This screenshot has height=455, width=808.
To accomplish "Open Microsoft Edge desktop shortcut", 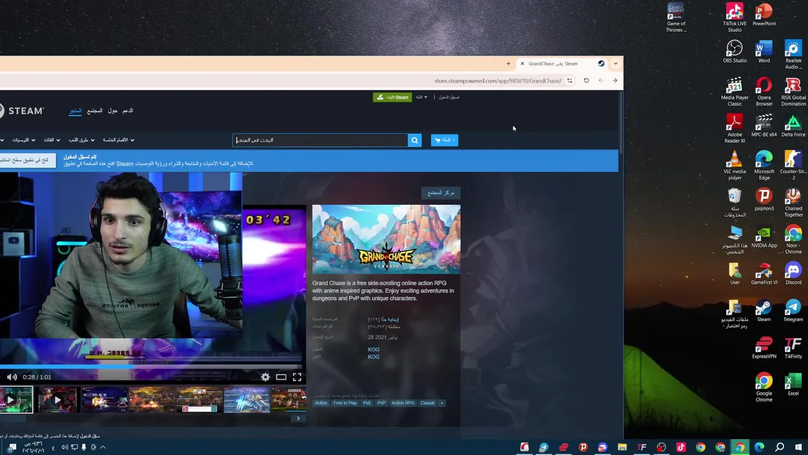I will 764,166.
